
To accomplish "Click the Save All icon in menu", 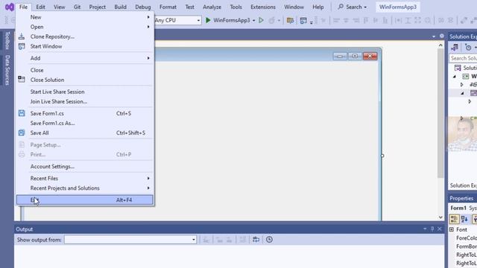I will pyautogui.click(x=22, y=133).
